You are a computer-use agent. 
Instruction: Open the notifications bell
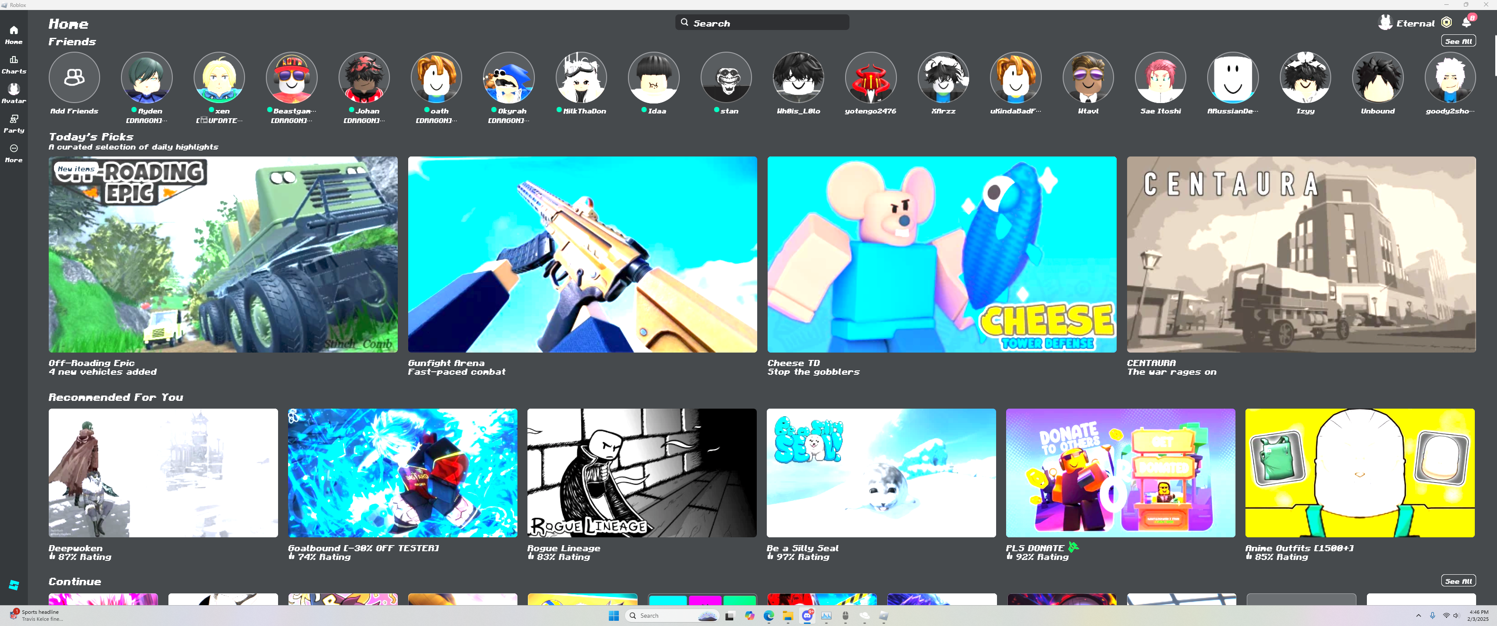(x=1467, y=22)
